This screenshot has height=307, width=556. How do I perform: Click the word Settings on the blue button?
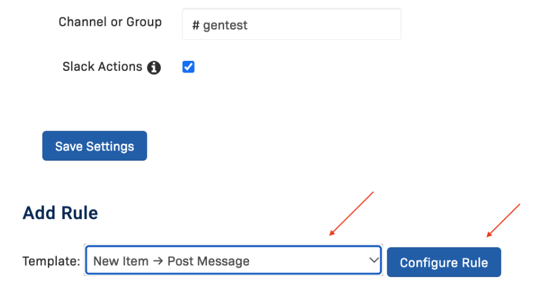[x=110, y=146]
